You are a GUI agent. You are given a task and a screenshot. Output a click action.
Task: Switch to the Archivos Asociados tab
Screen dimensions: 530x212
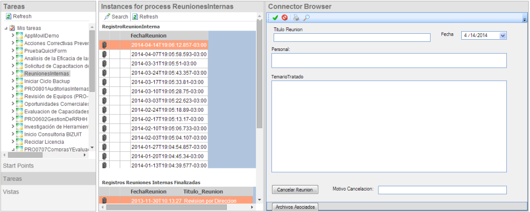point(295,207)
